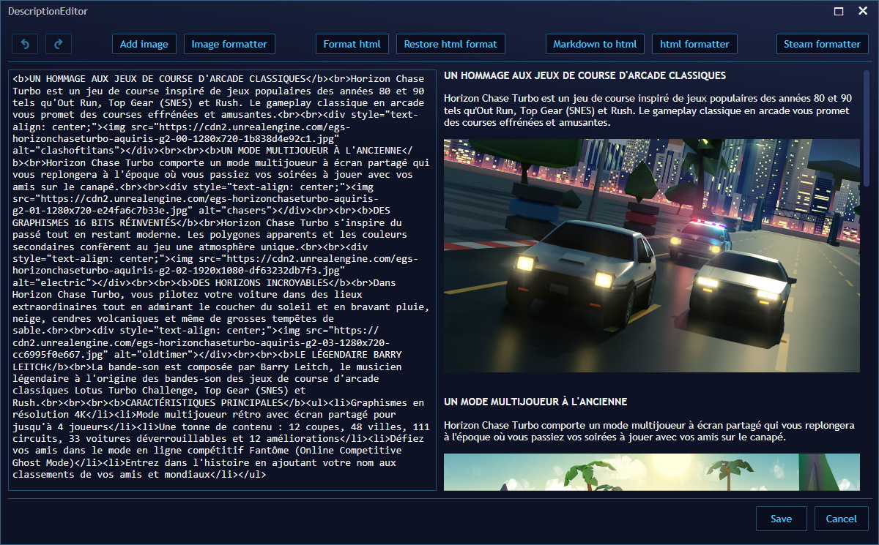Image resolution: width=879 pixels, height=545 pixels.
Task: Maximize the DescriptionEditor window
Action: (839, 11)
